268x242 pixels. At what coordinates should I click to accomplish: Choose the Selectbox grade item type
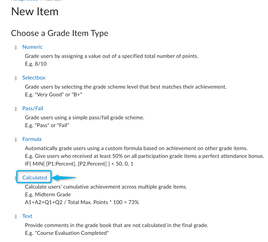[x=34, y=78]
